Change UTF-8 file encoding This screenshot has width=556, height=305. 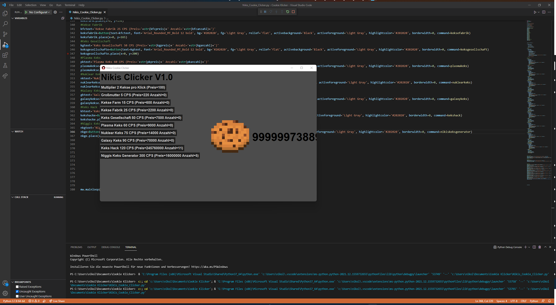coord(514,301)
